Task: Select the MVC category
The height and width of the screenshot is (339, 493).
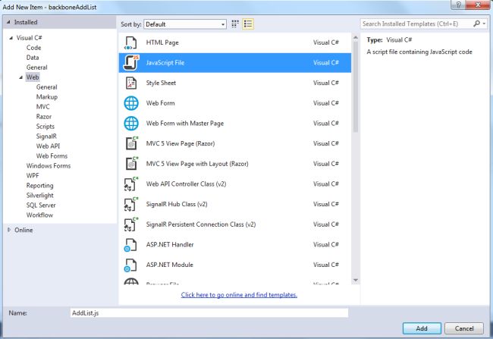Action: (42, 107)
